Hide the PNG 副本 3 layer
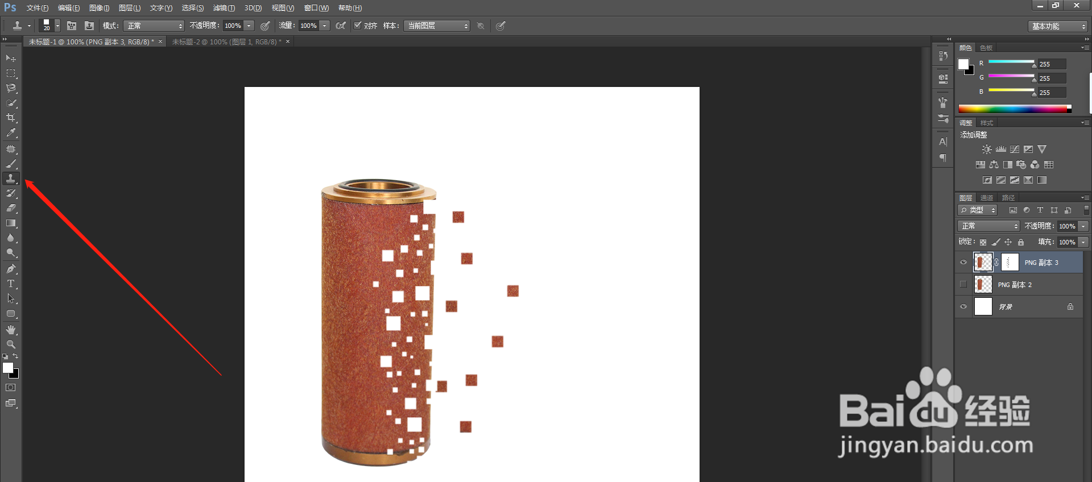Viewport: 1092px width, 482px height. coord(963,263)
